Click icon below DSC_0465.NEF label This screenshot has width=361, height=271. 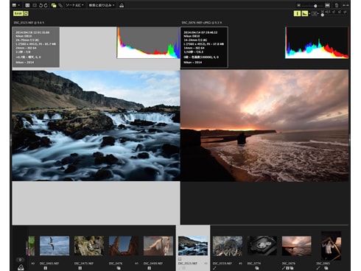click(45, 268)
